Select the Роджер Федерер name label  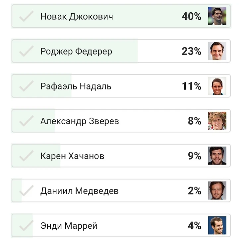76,52
